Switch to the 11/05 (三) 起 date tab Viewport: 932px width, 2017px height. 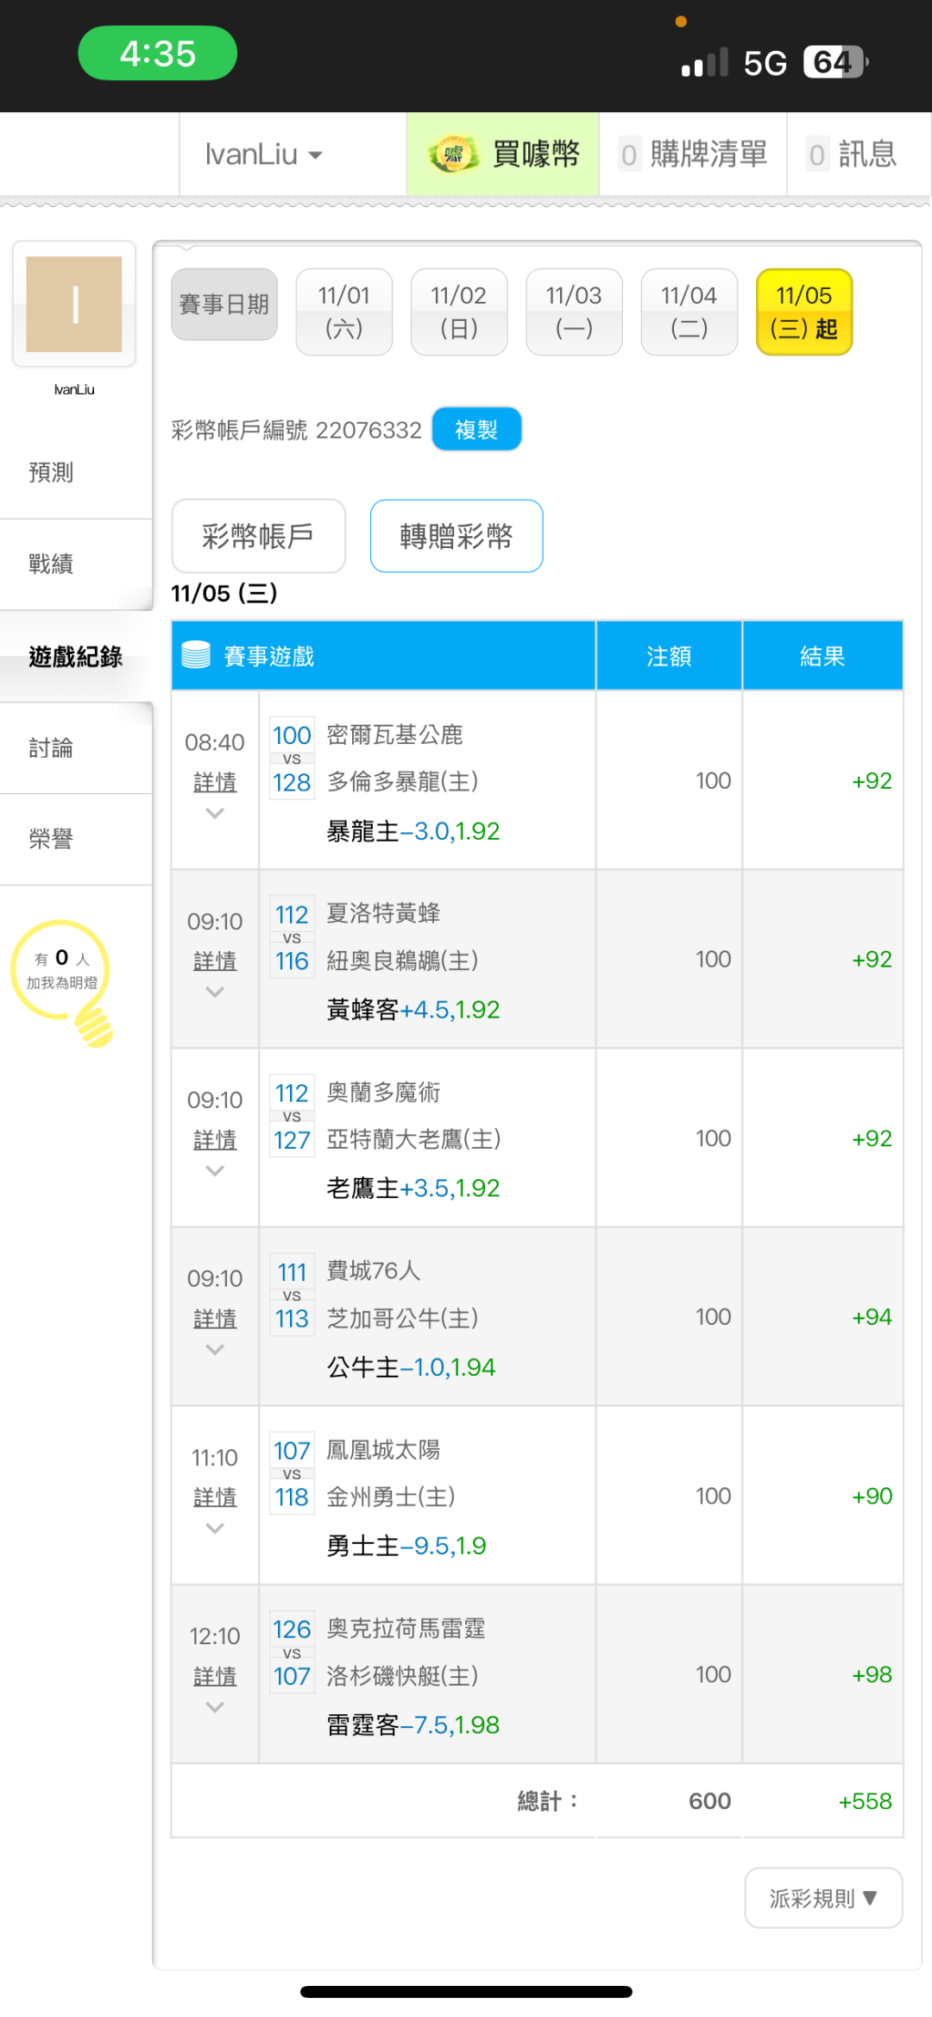click(x=803, y=312)
